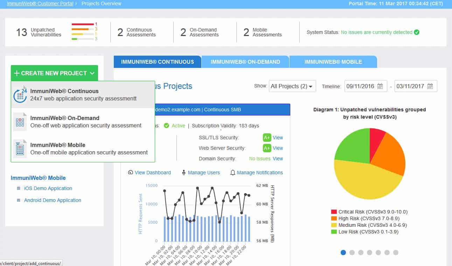Screen dimensions: 452x266
Task: Select the fourth diagram carousel dot
Action: tap(369, 252)
